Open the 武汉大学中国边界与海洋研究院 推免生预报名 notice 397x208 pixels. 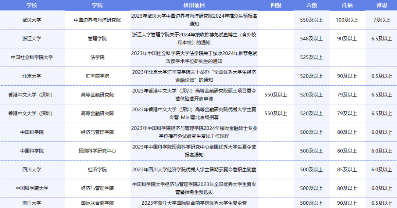click(x=194, y=20)
